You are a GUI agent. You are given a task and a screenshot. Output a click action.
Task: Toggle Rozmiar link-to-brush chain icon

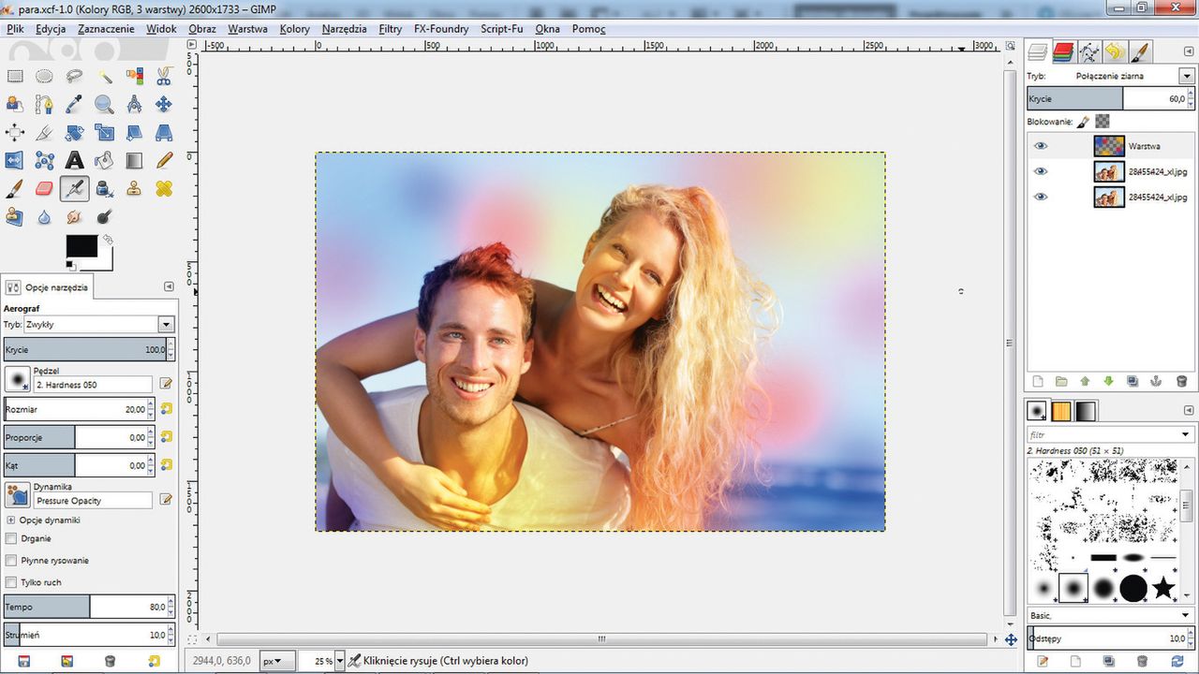tap(166, 409)
